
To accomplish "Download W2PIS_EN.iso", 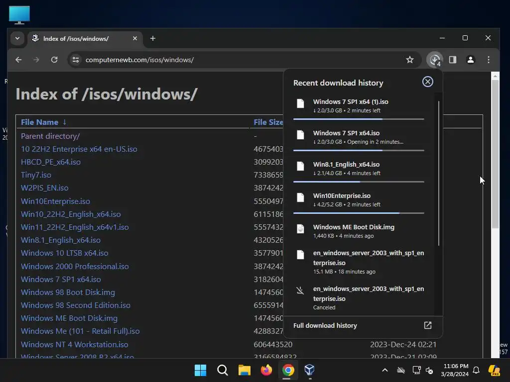I will click(44, 188).
